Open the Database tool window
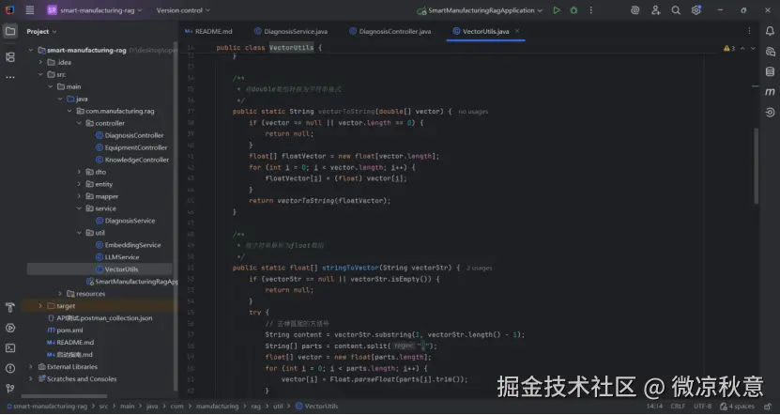 click(770, 71)
